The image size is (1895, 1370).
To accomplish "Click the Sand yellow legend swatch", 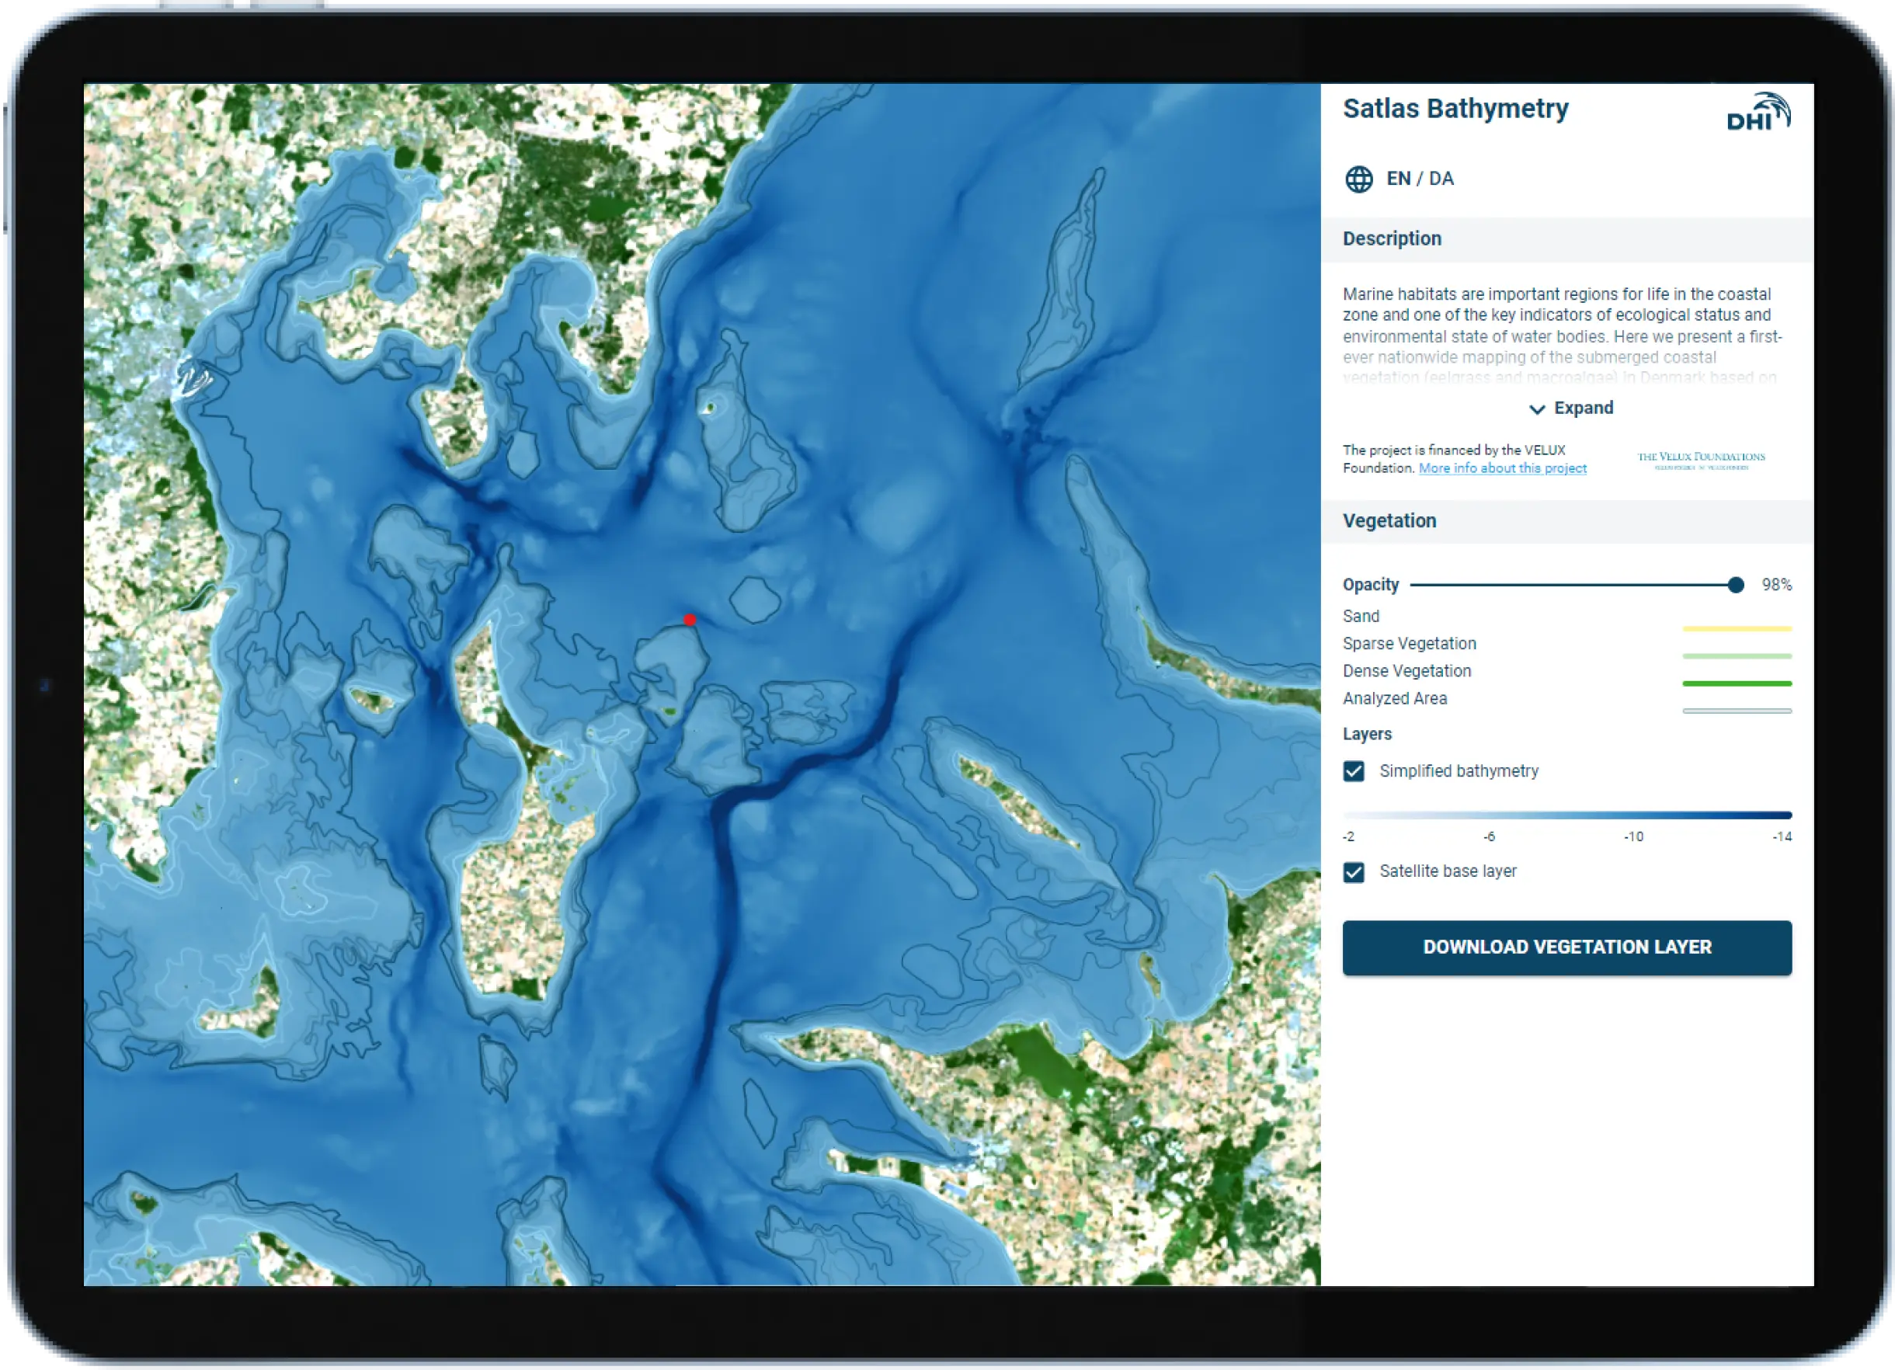I will (x=1737, y=628).
